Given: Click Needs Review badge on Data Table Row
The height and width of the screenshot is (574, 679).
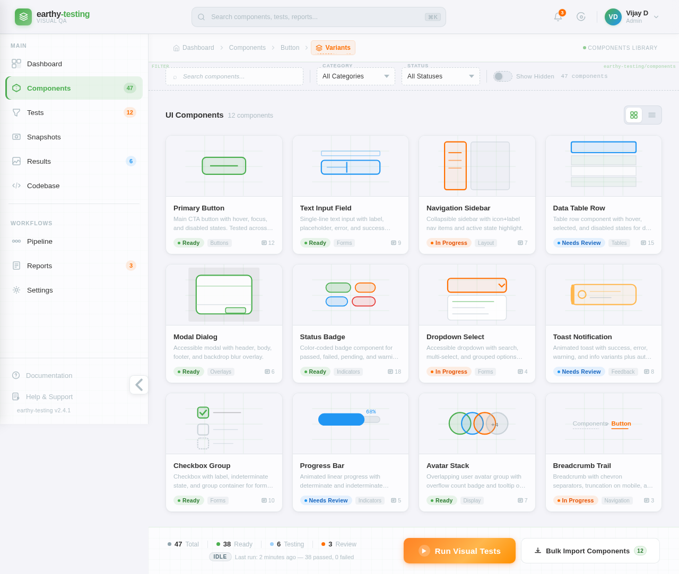Looking at the screenshot, I should [x=579, y=243].
